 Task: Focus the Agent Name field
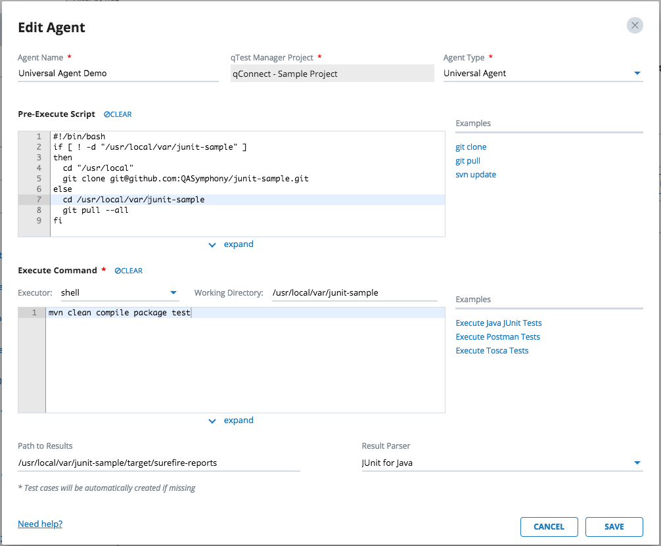coord(118,74)
